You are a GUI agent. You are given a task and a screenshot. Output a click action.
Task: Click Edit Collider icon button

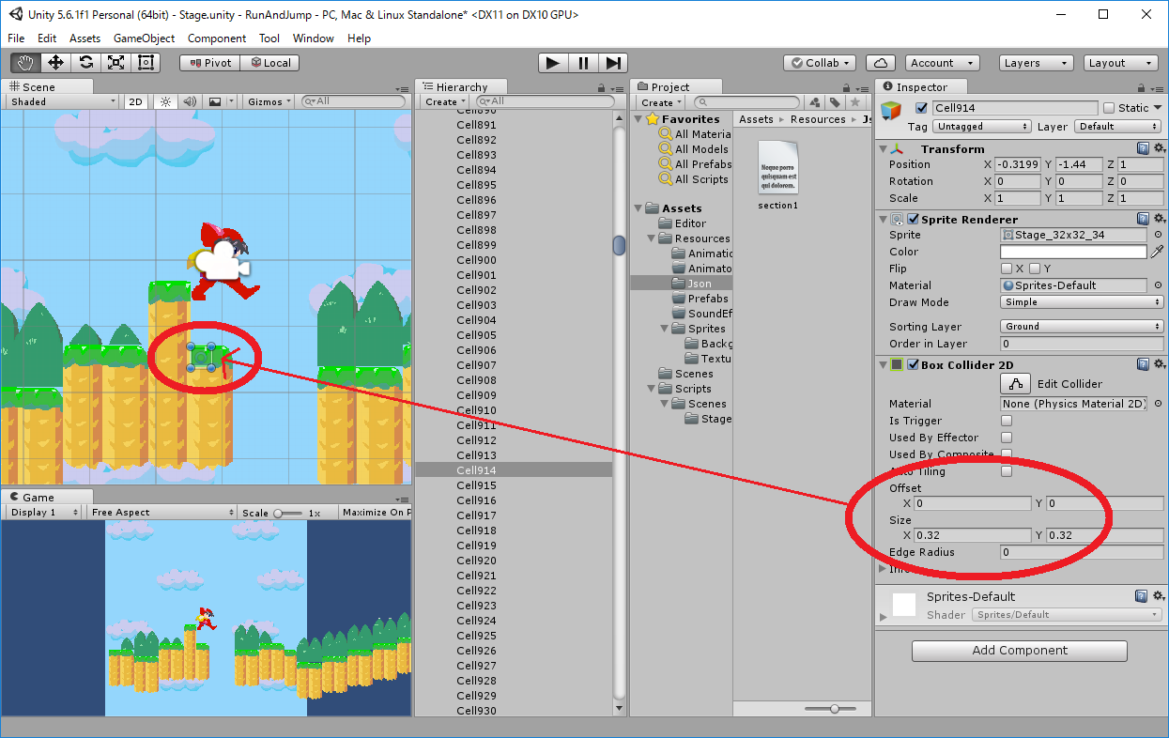coord(1015,384)
